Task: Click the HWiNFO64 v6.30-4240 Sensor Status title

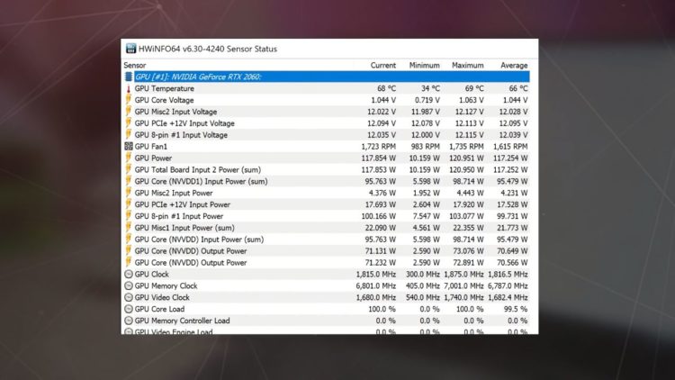Action: click(208, 49)
